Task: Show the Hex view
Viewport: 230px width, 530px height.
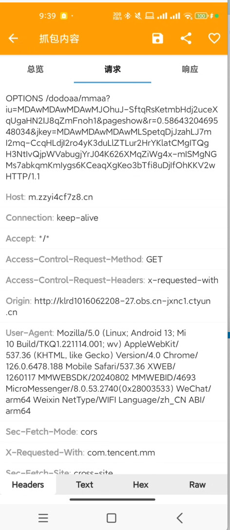Action: [140, 484]
